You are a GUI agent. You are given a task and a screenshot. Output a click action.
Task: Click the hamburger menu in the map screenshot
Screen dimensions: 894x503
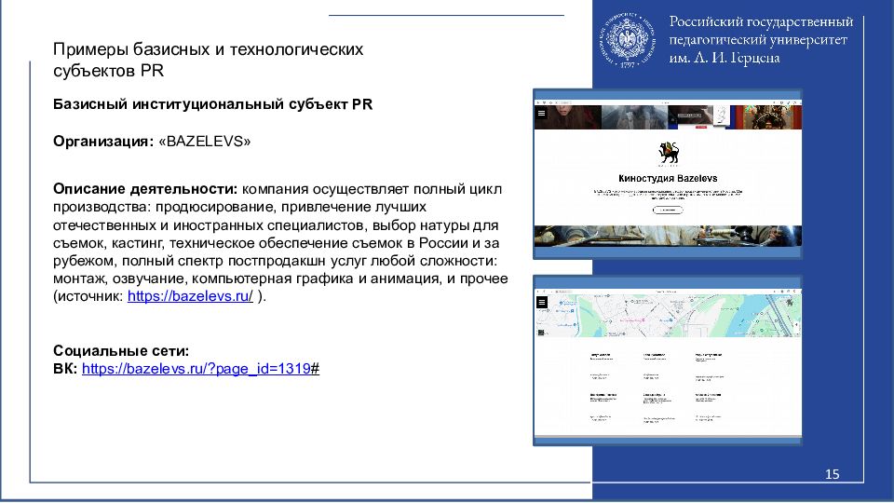click(542, 302)
